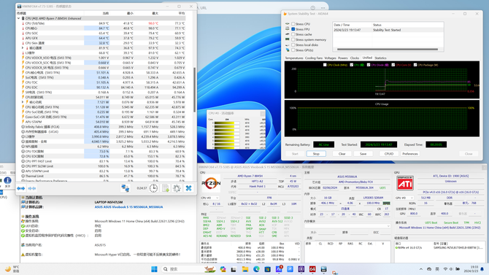This screenshot has width=489, height=275.
Task: Open the Windows Start menu
Action: click(154, 269)
